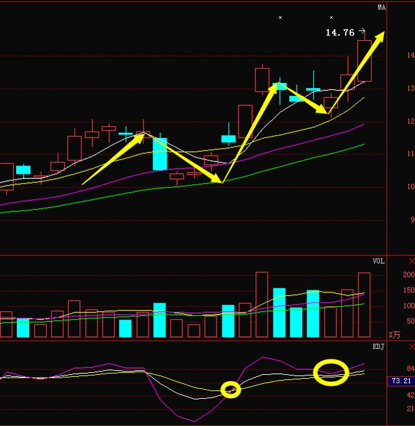Screen dimensions: 415x426
Task: Click the green moving average line
Action: 130,194
